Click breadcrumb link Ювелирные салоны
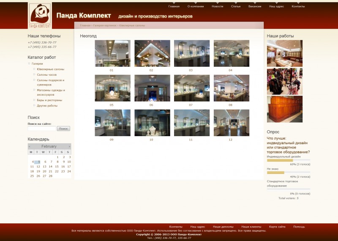Screen dimensions: 338x241 (132, 25)
